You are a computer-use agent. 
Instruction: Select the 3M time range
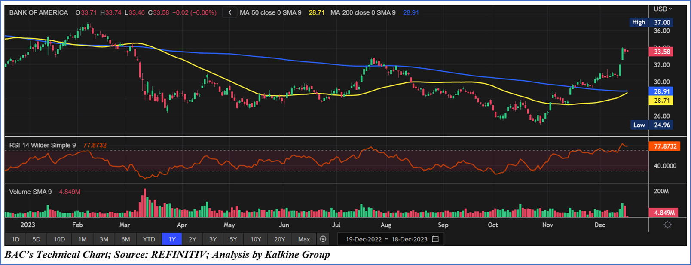coord(104,239)
